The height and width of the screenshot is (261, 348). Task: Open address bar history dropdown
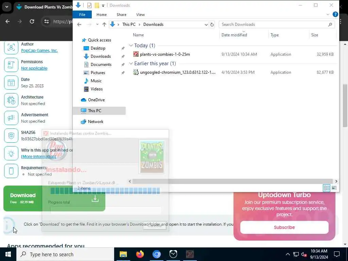206,24
